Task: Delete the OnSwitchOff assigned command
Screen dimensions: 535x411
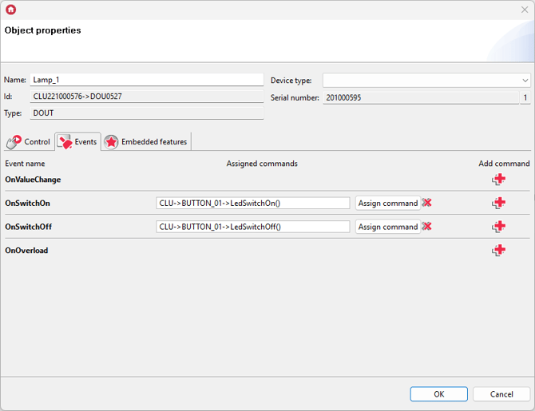Action: (427, 227)
